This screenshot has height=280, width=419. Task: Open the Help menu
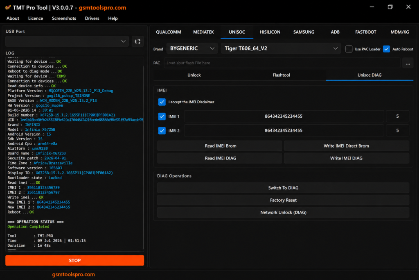pos(113,18)
